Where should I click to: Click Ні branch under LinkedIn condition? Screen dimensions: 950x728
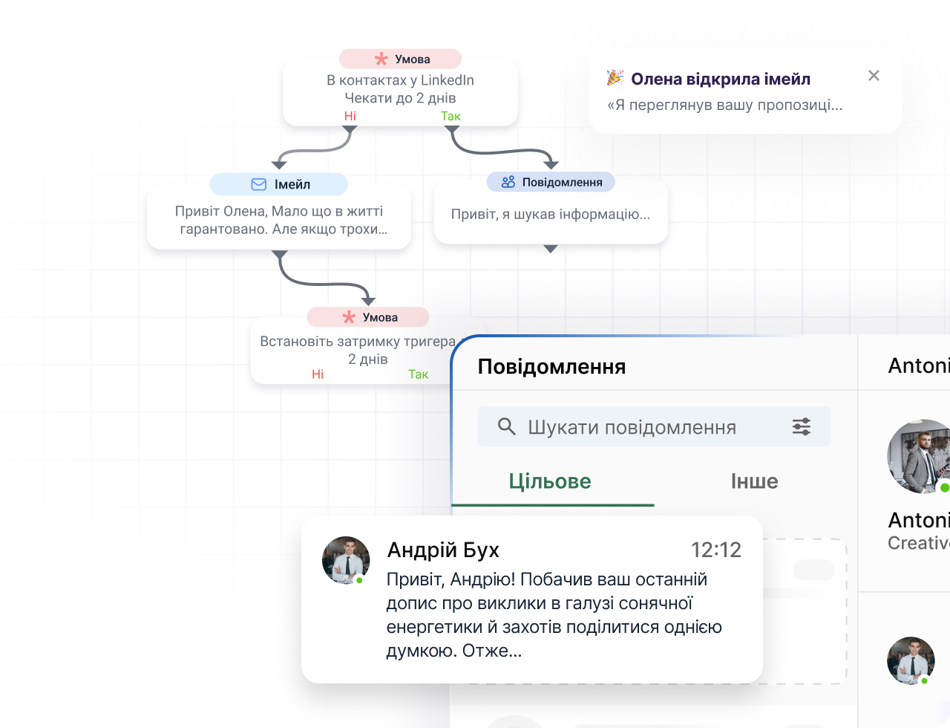350,116
